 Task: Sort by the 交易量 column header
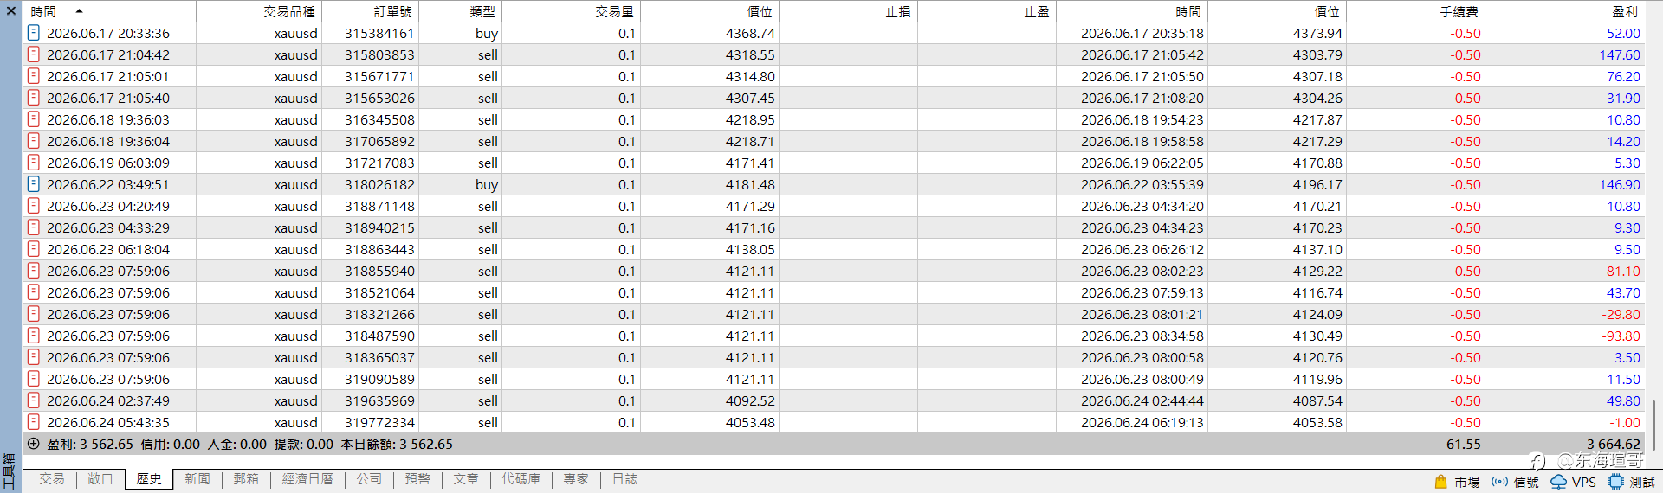click(572, 11)
